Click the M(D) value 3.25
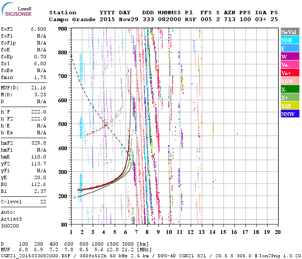Viewport: 302px width, 259px height. tap(40, 95)
